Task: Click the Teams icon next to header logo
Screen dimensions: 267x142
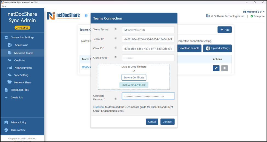Action: pyautogui.click(x=86, y=16)
